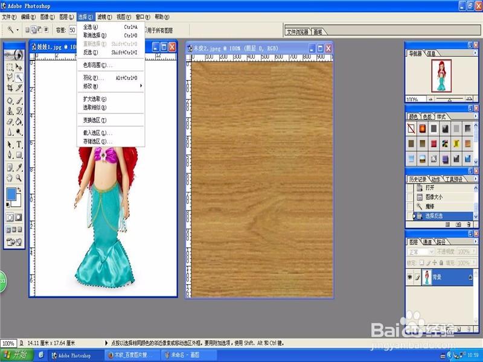Click Navigator zoom-in large mountains button

click(x=469, y=99)
